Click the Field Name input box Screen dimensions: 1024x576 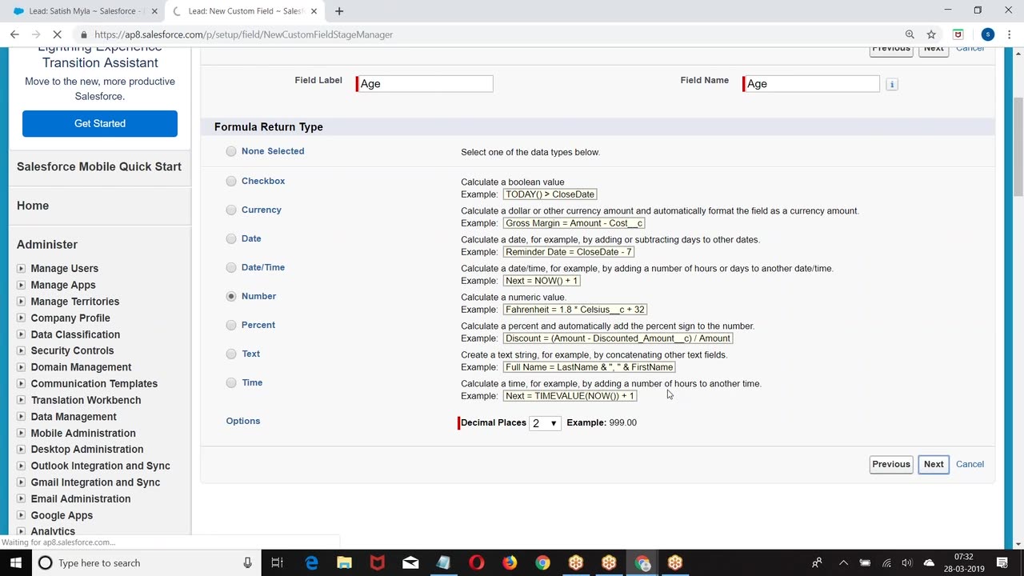[811, 83]
